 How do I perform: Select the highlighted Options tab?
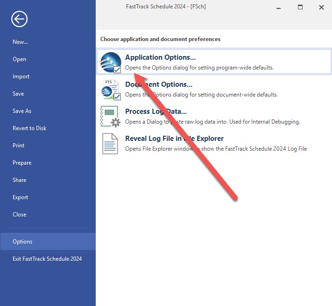[22, 242]
